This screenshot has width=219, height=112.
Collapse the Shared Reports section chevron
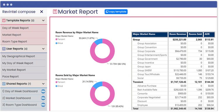pyautogui.click(x=43, y=84)
